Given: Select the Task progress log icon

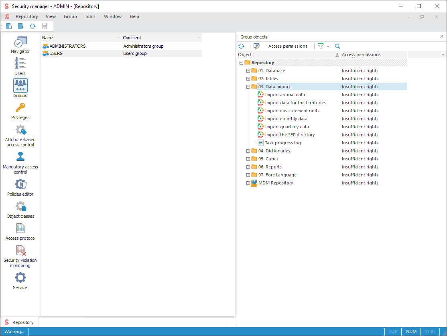Looking at the screenshot, I should coord(260,143).
